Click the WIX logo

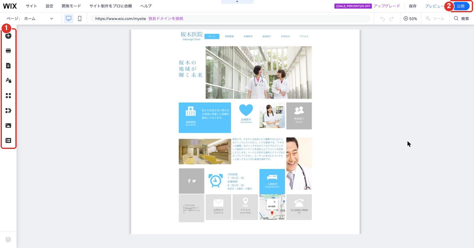[10, 6]
